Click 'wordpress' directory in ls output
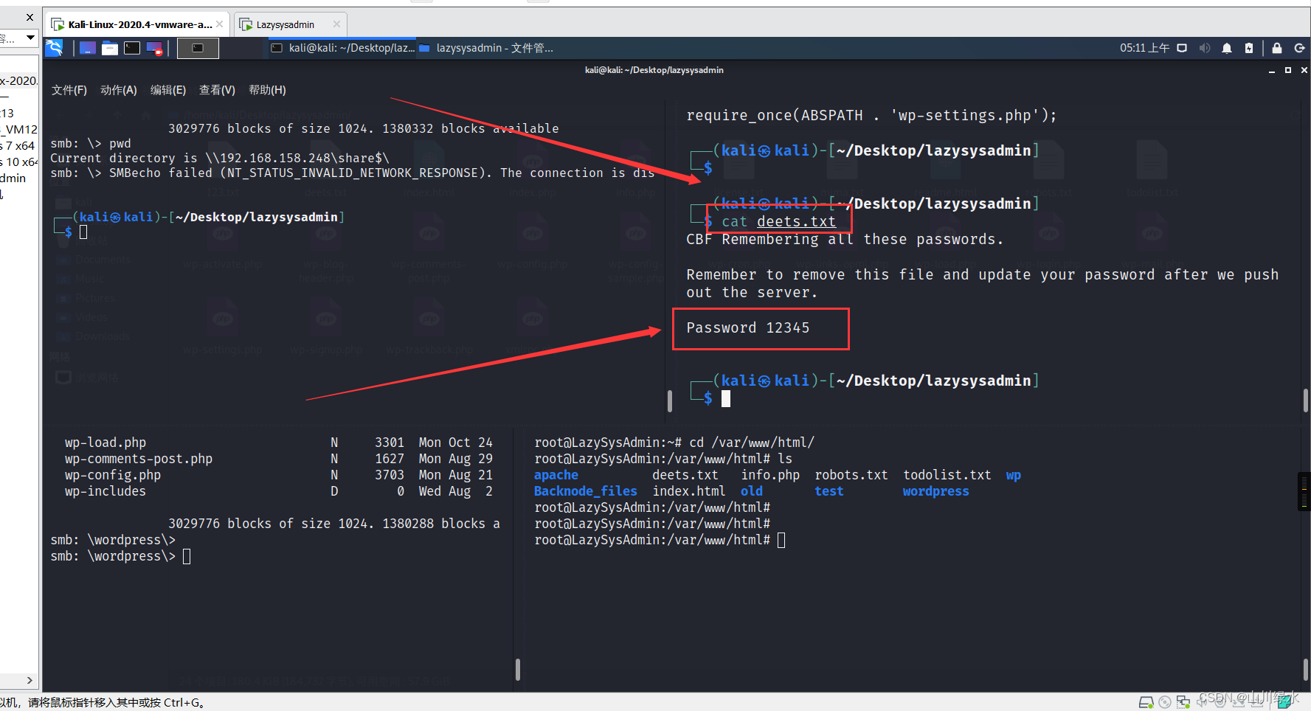The height and width of the screenshot is (711, 1311). 935,491
